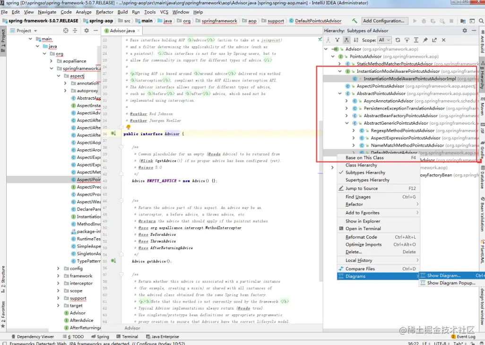Toggle Sort Alphabetically in Hierarchy toolbar
Screen dimensions: 485x345
(x=356, y=40)
